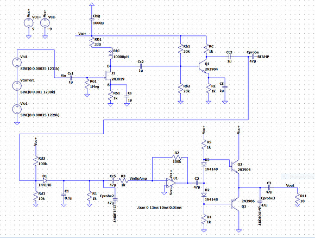Select capacitor Cc1 1µ
The width and height of the screenshot is (315, 238).
coord(71,78)
